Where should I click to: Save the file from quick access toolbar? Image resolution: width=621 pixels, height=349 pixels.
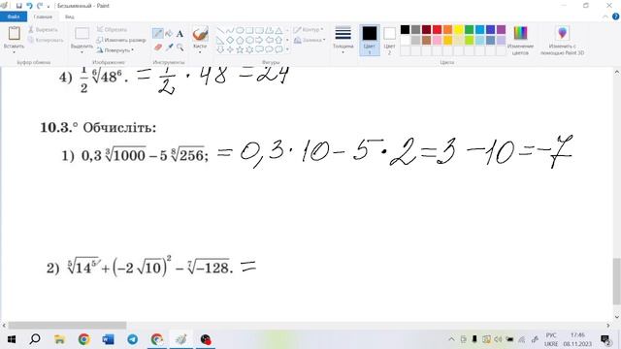click(18, 6)
